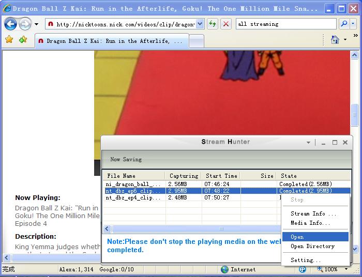Open the zoom level dropdown arrow

[x=346, y=269]
